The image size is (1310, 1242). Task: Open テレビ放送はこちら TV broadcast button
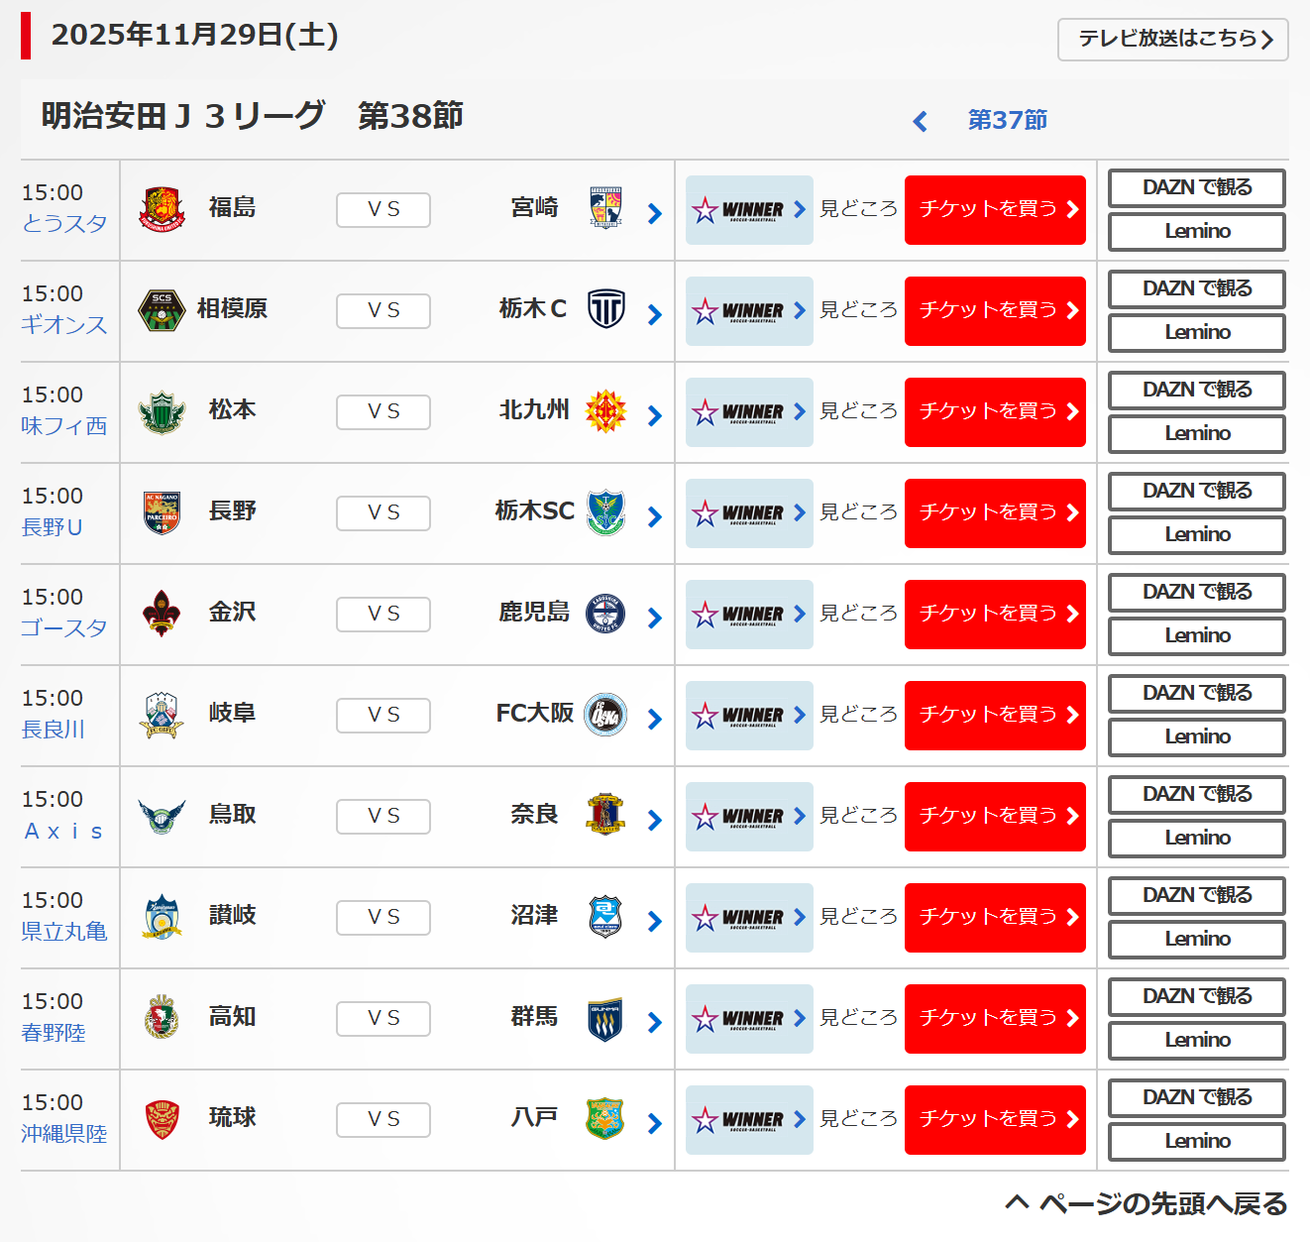tap(1172, 40)
